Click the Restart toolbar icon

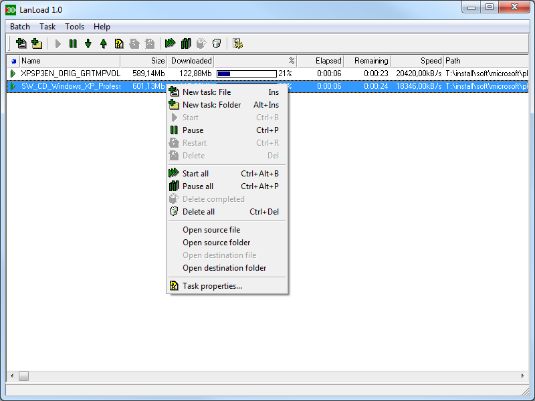[134, 43]
